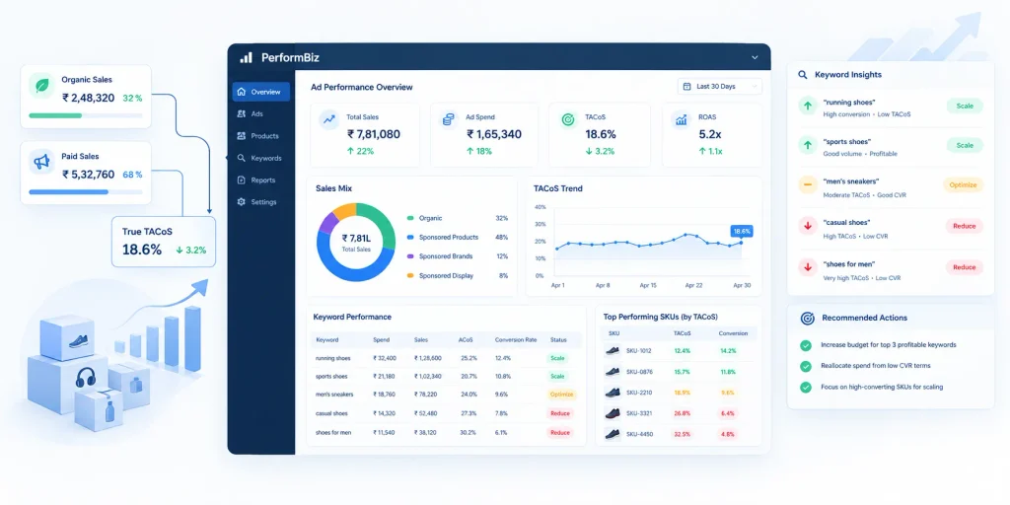The image size is (1010, 505).
Task: Click the PerformBiz bar-chart logo icon
Action: [x=246, y=57]
